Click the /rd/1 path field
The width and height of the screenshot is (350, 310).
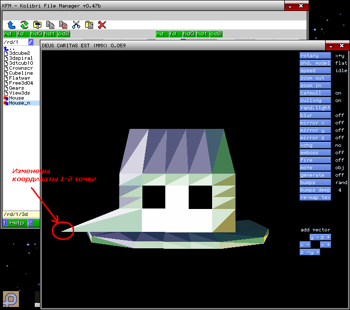(x=15, y=42)
